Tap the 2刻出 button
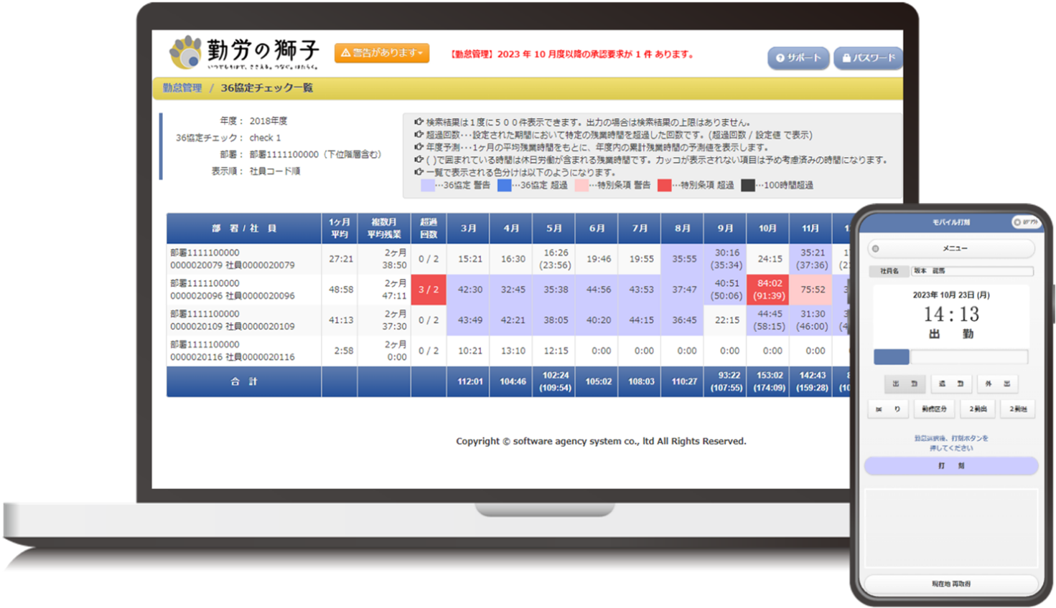 (978, 408)
